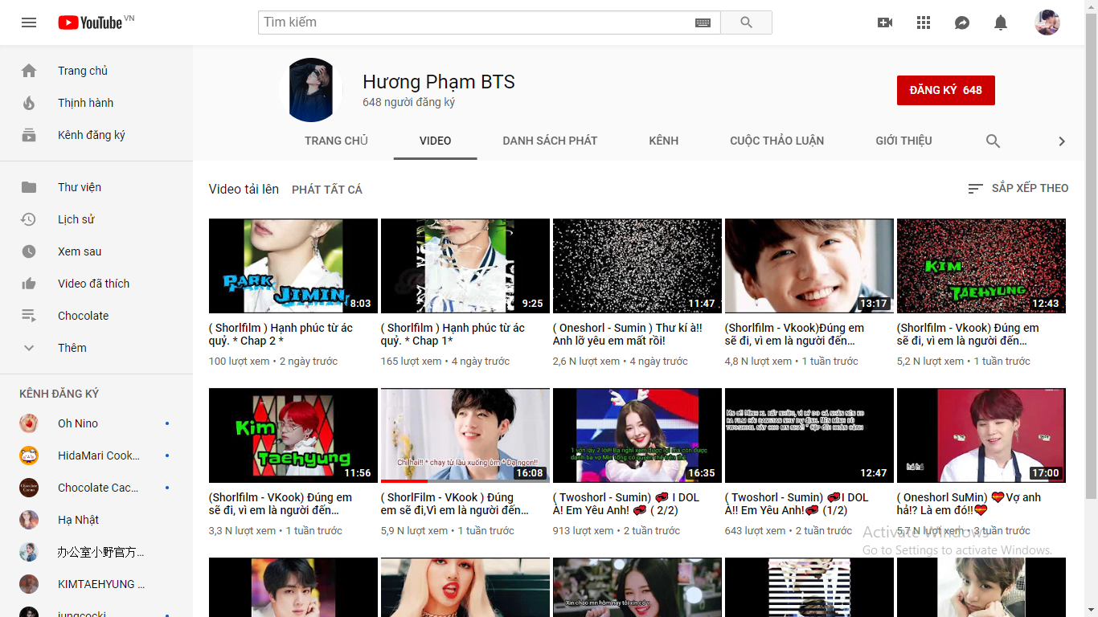Screen dimensions: 1098x617
Task: Open HidaMari Cooking channel avatar
Action: 29,456
